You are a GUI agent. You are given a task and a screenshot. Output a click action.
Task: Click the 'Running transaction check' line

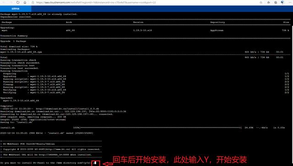click(18, 60)
